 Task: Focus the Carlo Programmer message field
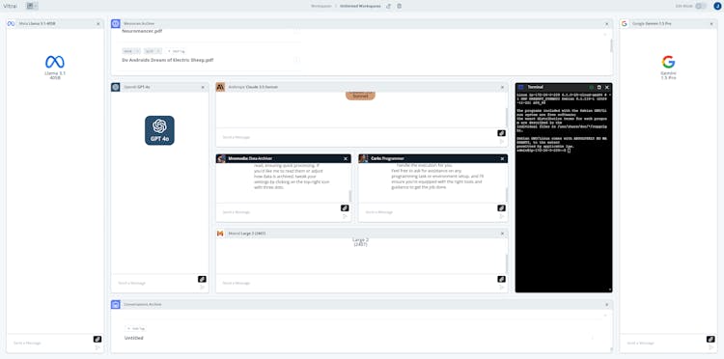(427, 212)
